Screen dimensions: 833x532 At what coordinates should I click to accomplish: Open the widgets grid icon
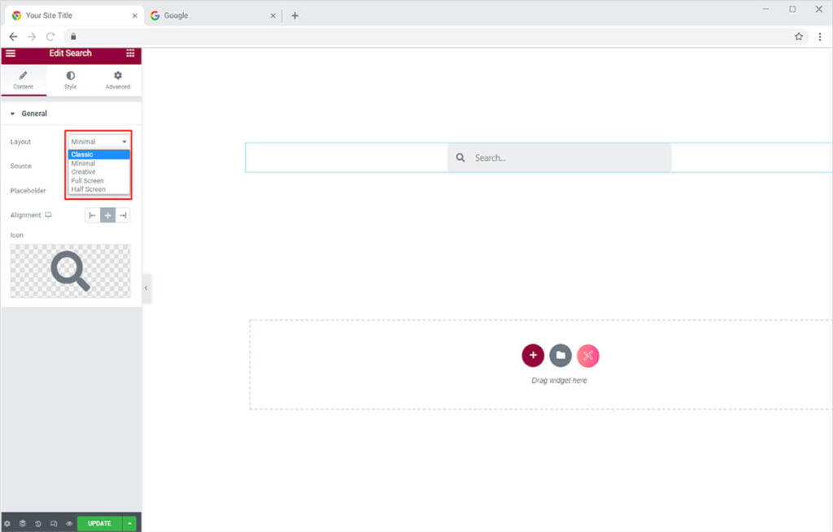point(130,54)
